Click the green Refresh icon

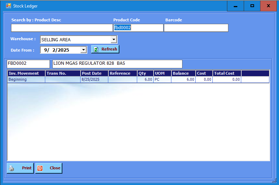pyautogui.click(x=96, y=49)
